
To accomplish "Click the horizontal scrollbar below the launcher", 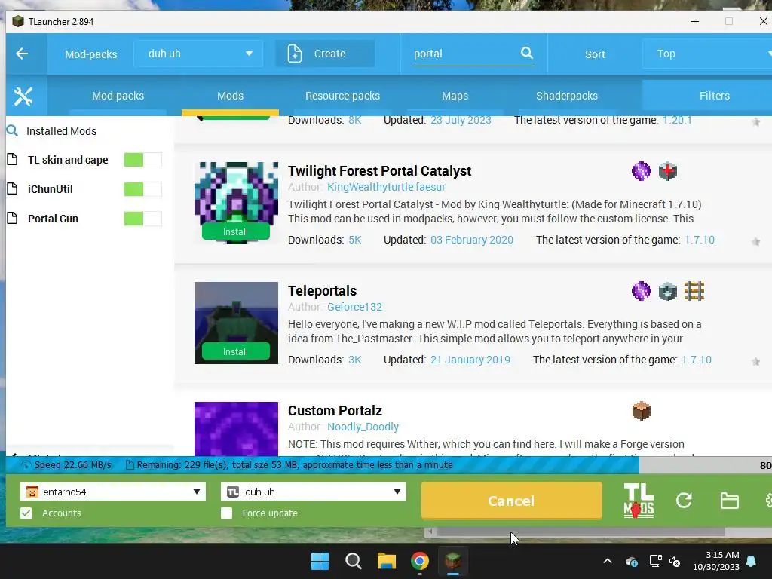I will pyautogui.click(x=581, y=532).
